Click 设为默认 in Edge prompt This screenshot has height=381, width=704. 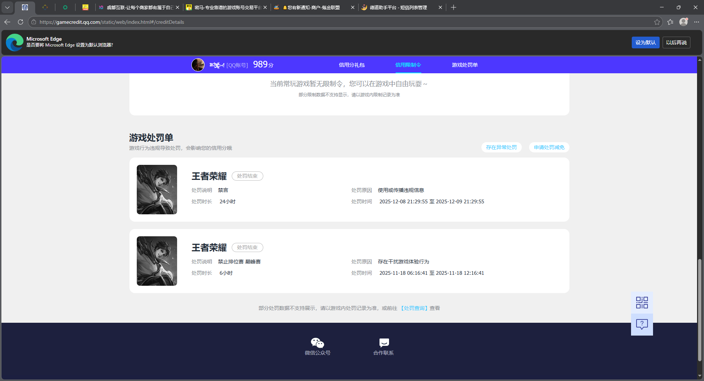(645, 42)
